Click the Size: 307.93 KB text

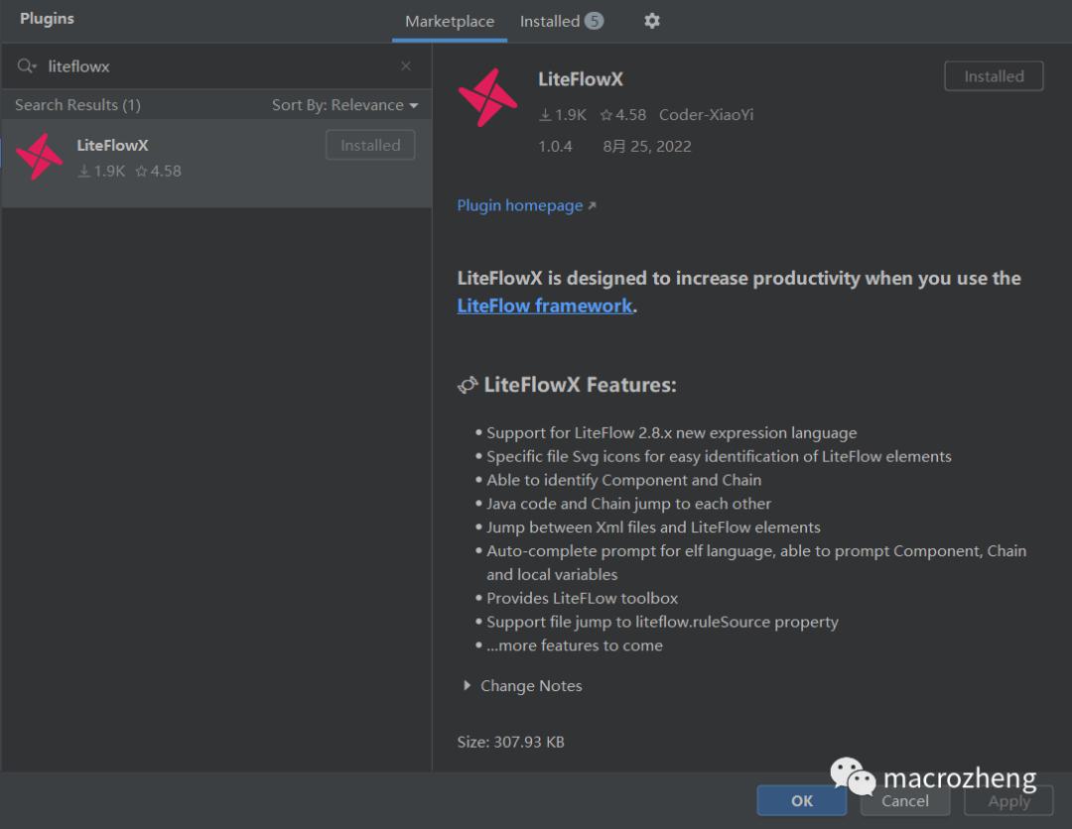tap(511, 742)
